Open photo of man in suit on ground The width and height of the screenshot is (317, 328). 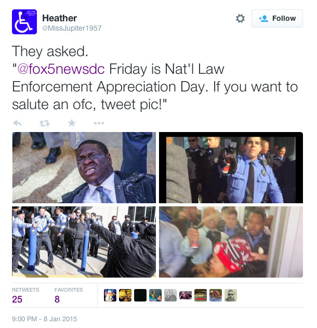coord(84,167)
